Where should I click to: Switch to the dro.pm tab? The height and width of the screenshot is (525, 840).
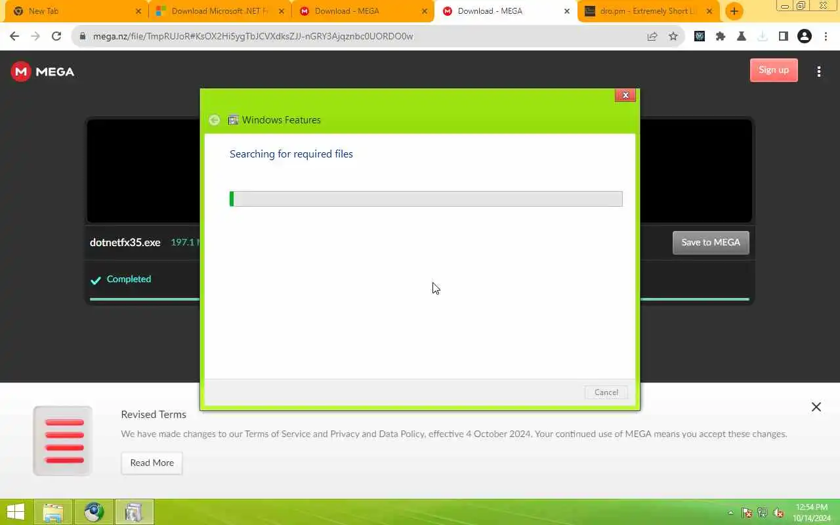647,11
